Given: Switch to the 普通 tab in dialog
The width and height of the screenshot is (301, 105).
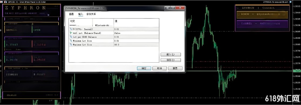Looking at the screenshot, I should coord(72,14).
